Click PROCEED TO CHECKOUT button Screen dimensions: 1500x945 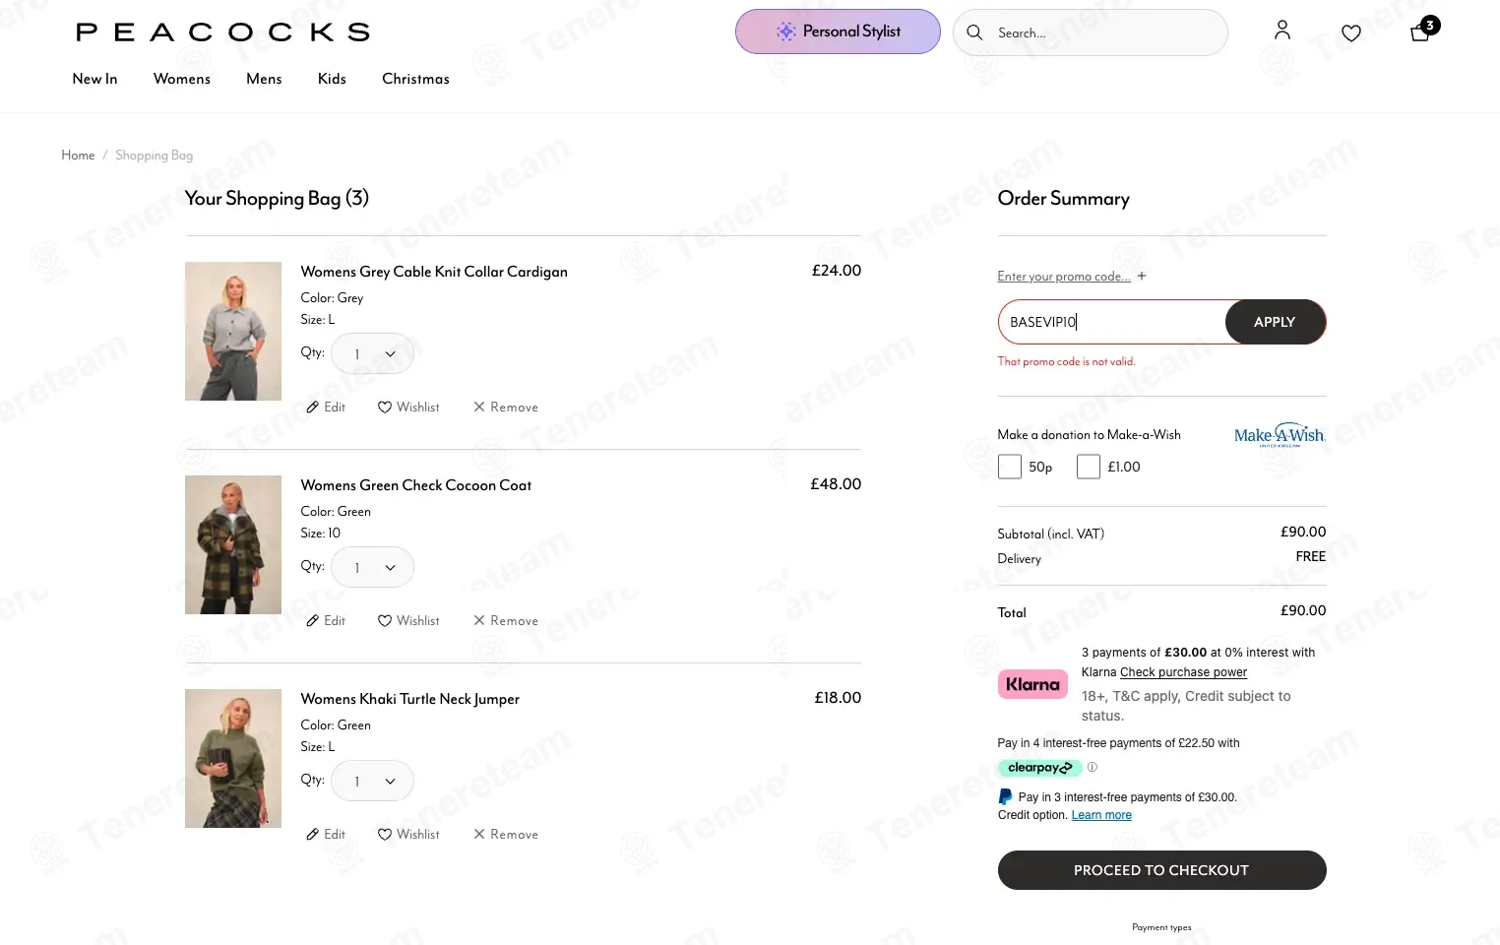[x=1161, y=870]
